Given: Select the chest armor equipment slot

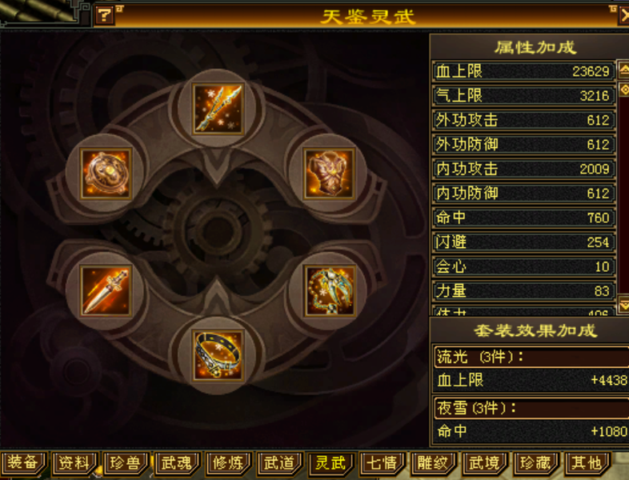Looking at the screenshot, I should tap(329, 174).
